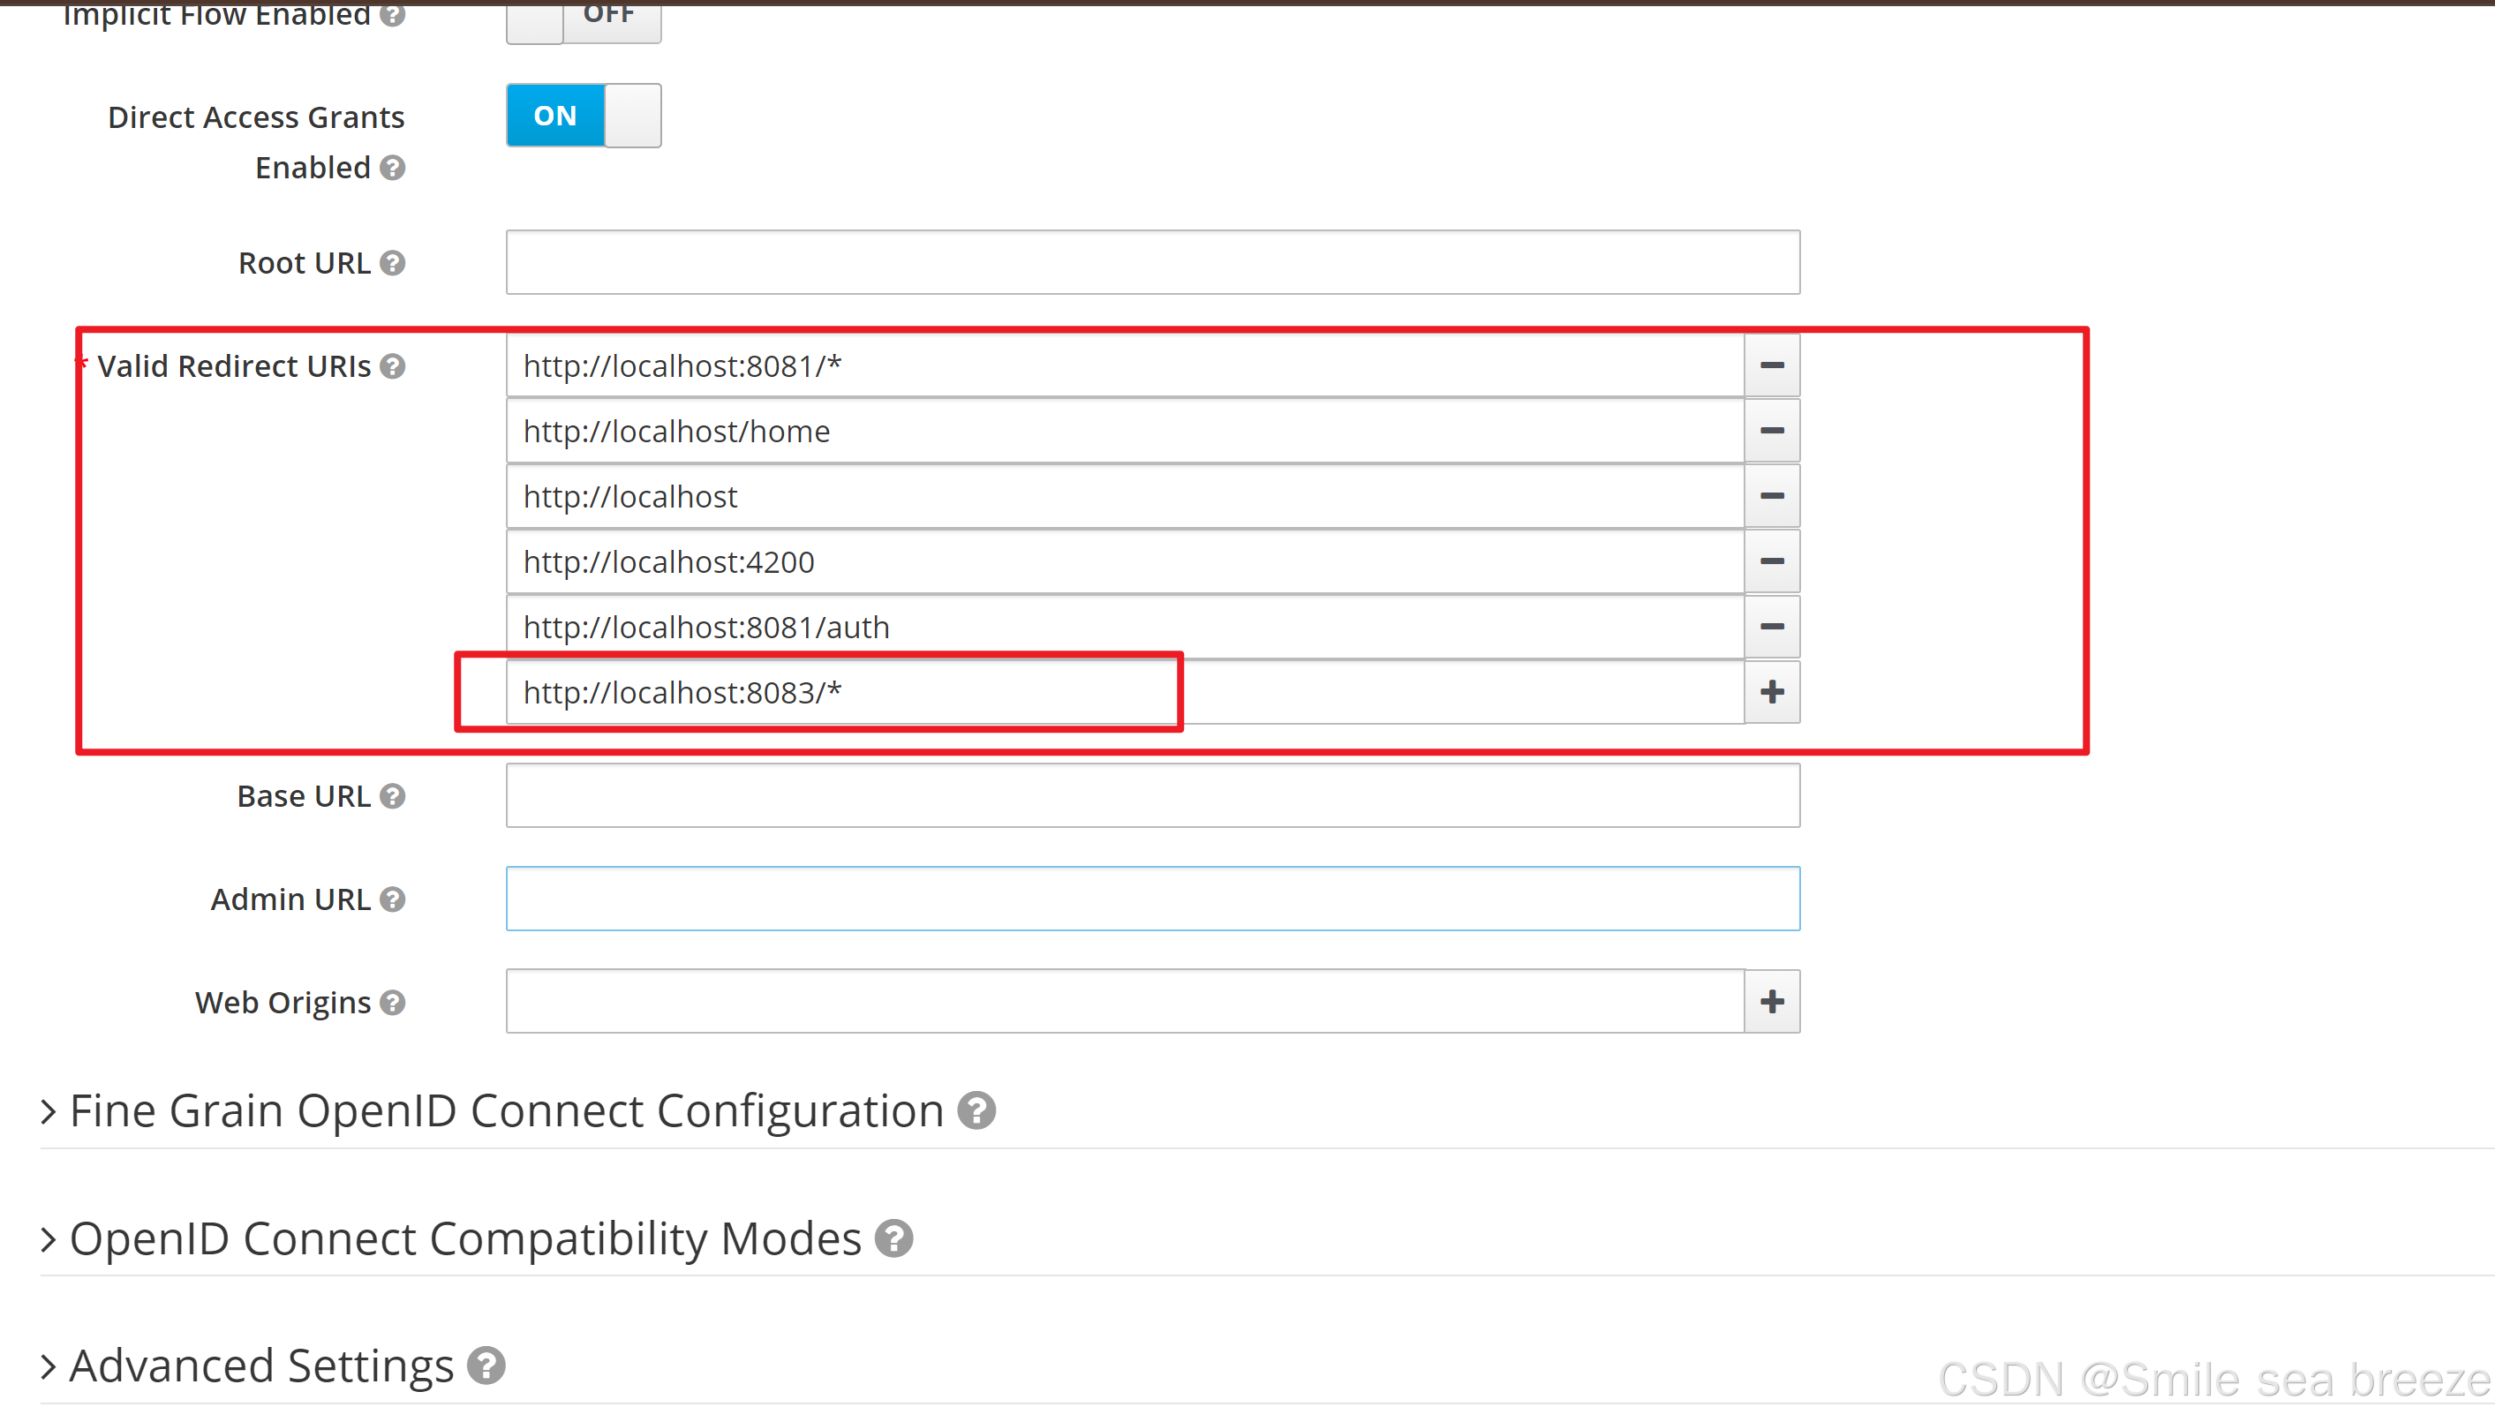
Task: Open help tooltip for Admin URL
Action: [393, 899]
